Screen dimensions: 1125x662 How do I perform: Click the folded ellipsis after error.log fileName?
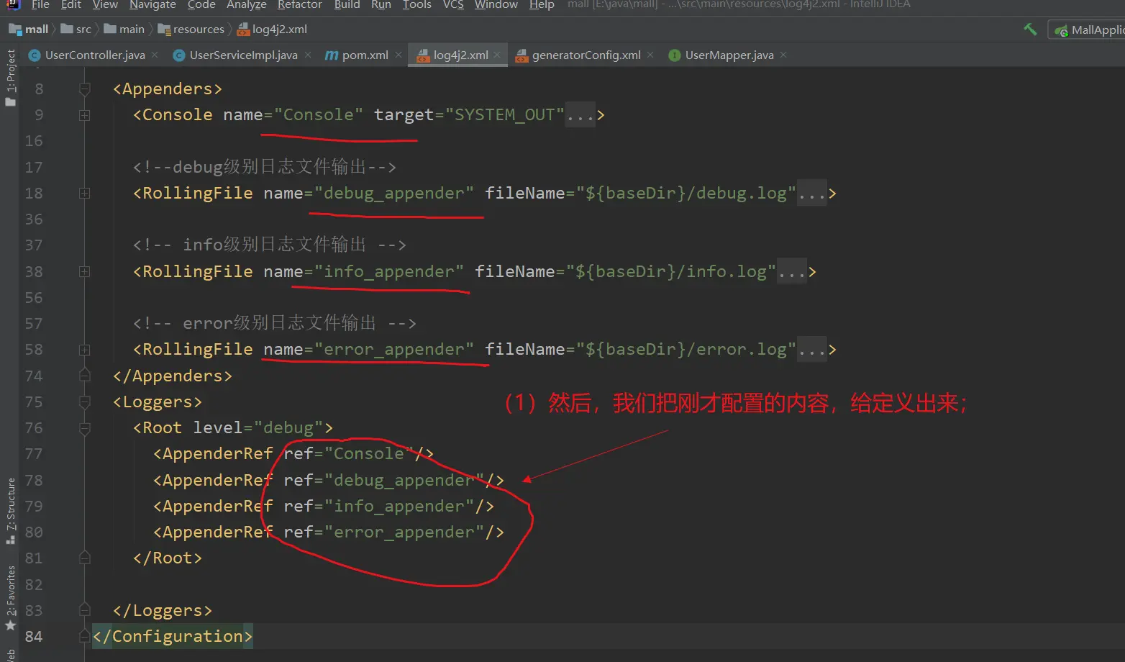(x=812, y=350)
